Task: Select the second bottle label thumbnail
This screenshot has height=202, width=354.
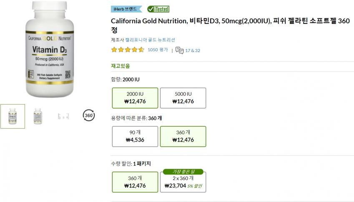Action: [38, 116]
